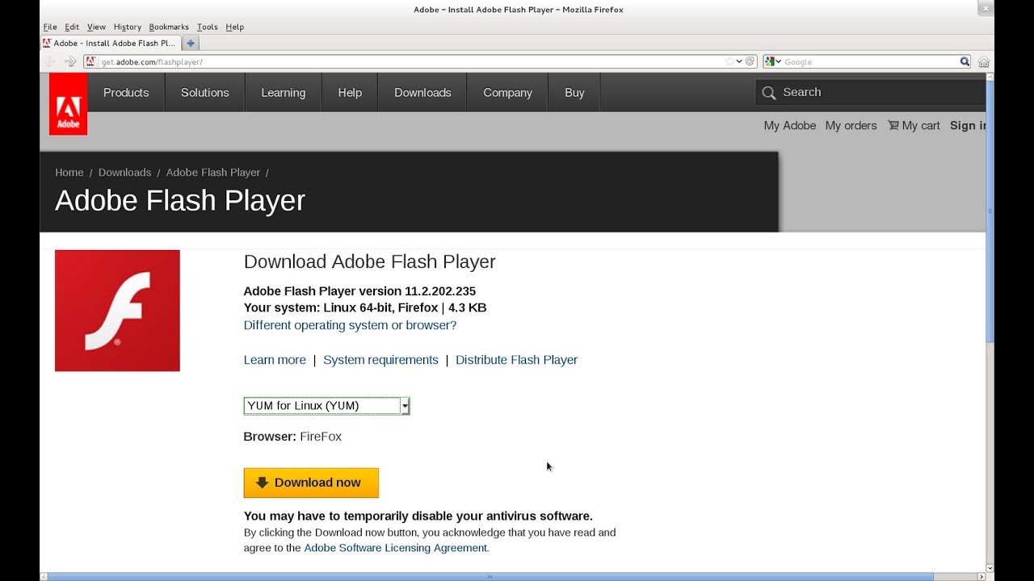This screenshot has width=1034, height=581.
Task: Open the File menu
Action: pos(50,27)
